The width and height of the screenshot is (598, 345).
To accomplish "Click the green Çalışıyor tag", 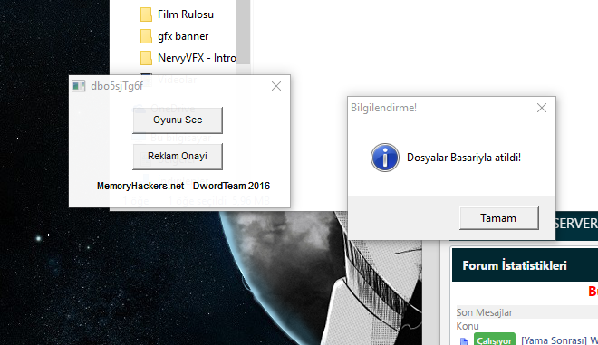I will [495, 340].
